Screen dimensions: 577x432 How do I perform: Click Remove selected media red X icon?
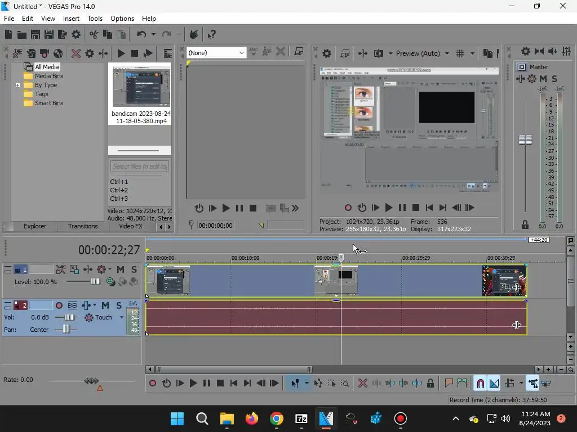[76, 53]
